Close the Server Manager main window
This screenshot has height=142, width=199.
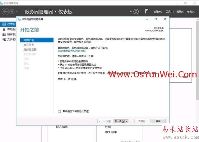[x=194, y=3]
